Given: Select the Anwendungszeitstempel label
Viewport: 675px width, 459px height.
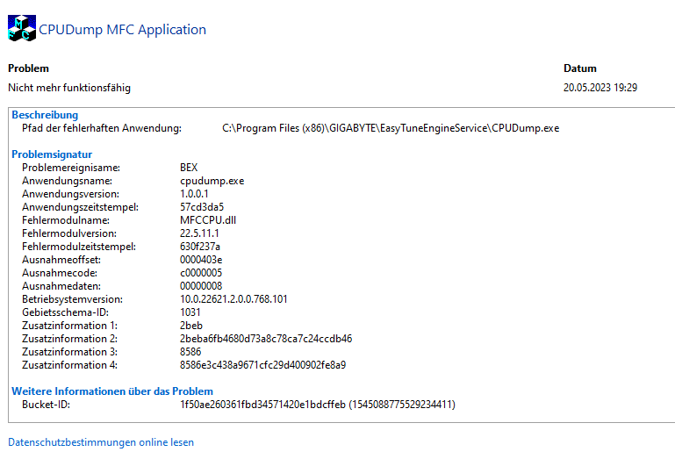Looking at the screenshot, I should click(80, 207).
